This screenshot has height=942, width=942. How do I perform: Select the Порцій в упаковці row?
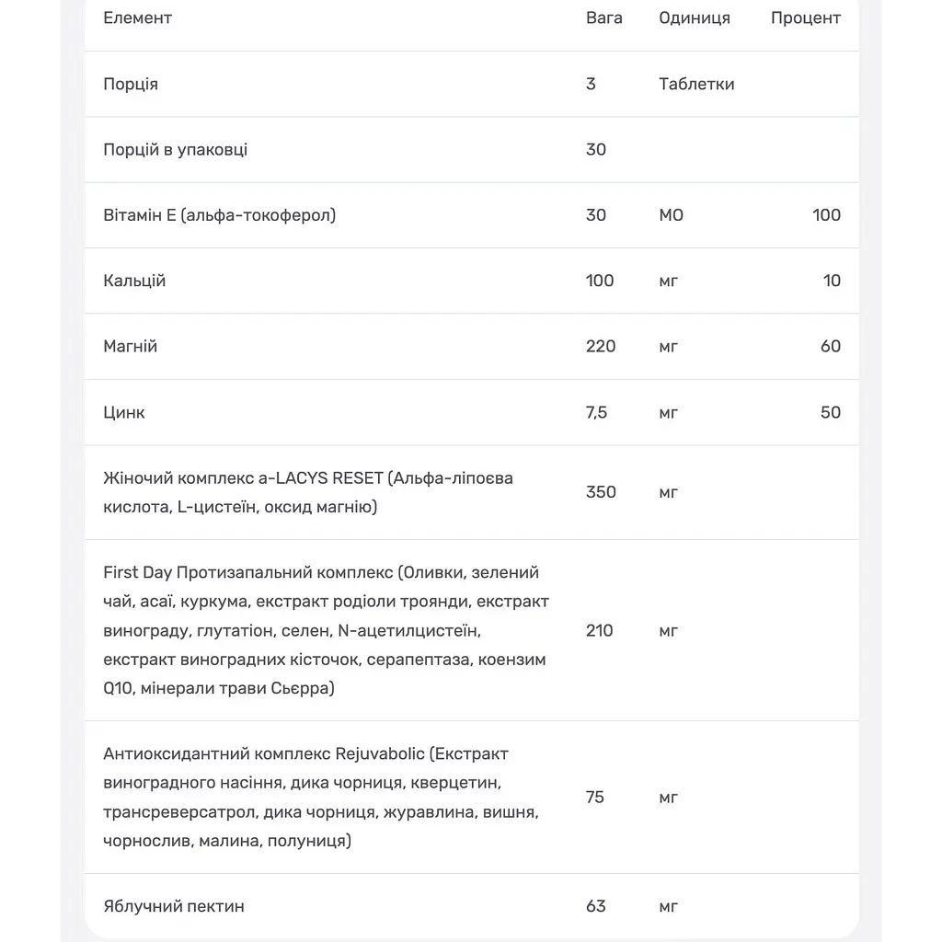point(472,150)
